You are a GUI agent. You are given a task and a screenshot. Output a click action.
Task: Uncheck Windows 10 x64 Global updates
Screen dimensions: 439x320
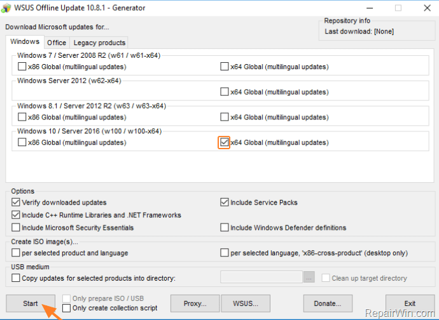224,142
